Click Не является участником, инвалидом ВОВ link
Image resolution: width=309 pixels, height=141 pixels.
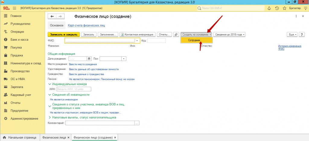(x=85, y=113)
